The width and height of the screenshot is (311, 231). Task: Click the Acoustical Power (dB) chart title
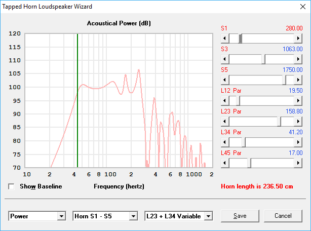(x=119, y=23)
